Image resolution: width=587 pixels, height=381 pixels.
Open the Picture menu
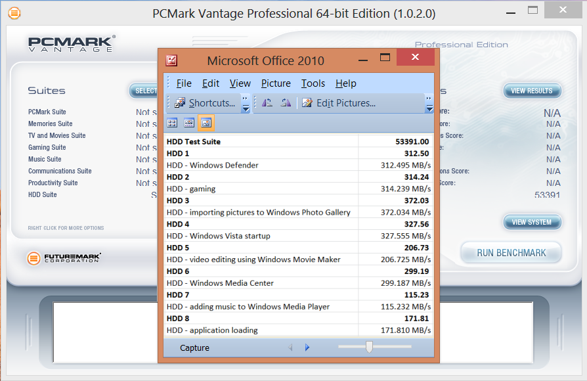point(276,83)
